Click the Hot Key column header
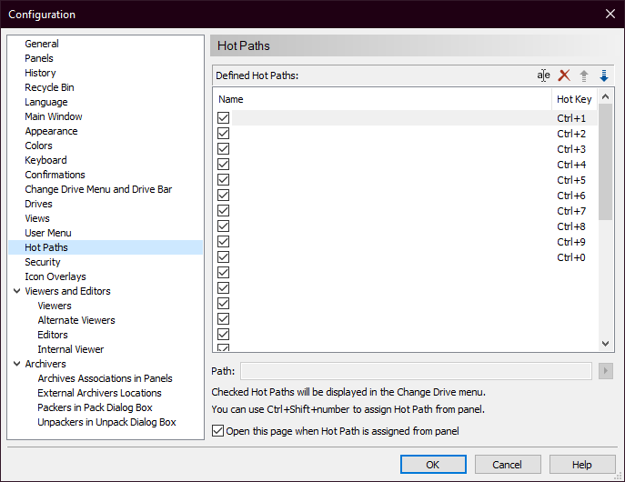 coord(574,99)
